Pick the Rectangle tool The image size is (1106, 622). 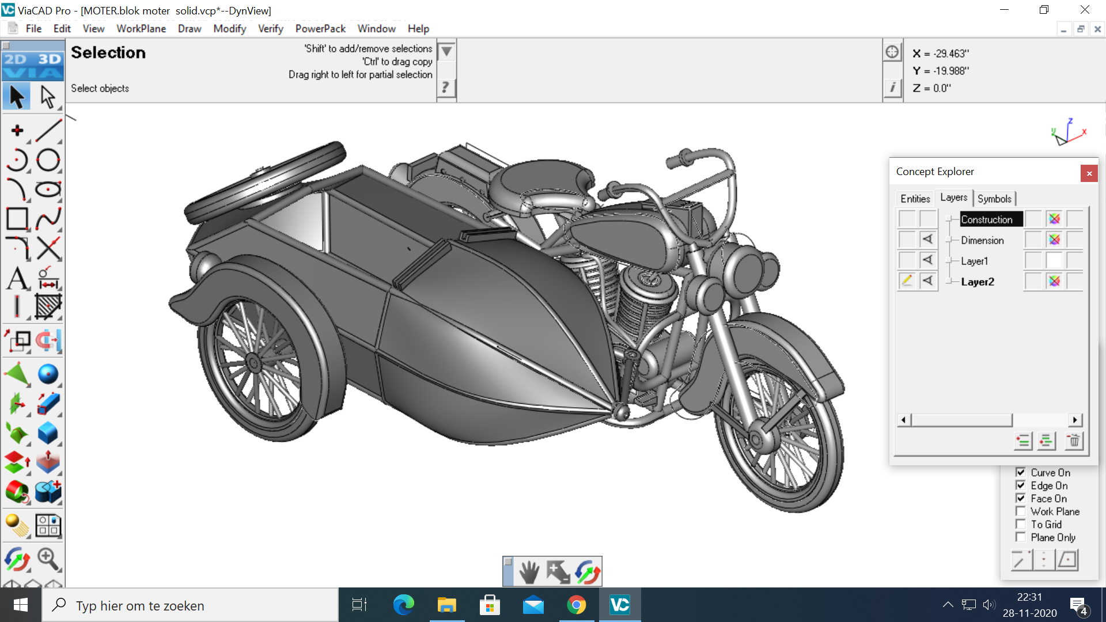pos(17,219)
